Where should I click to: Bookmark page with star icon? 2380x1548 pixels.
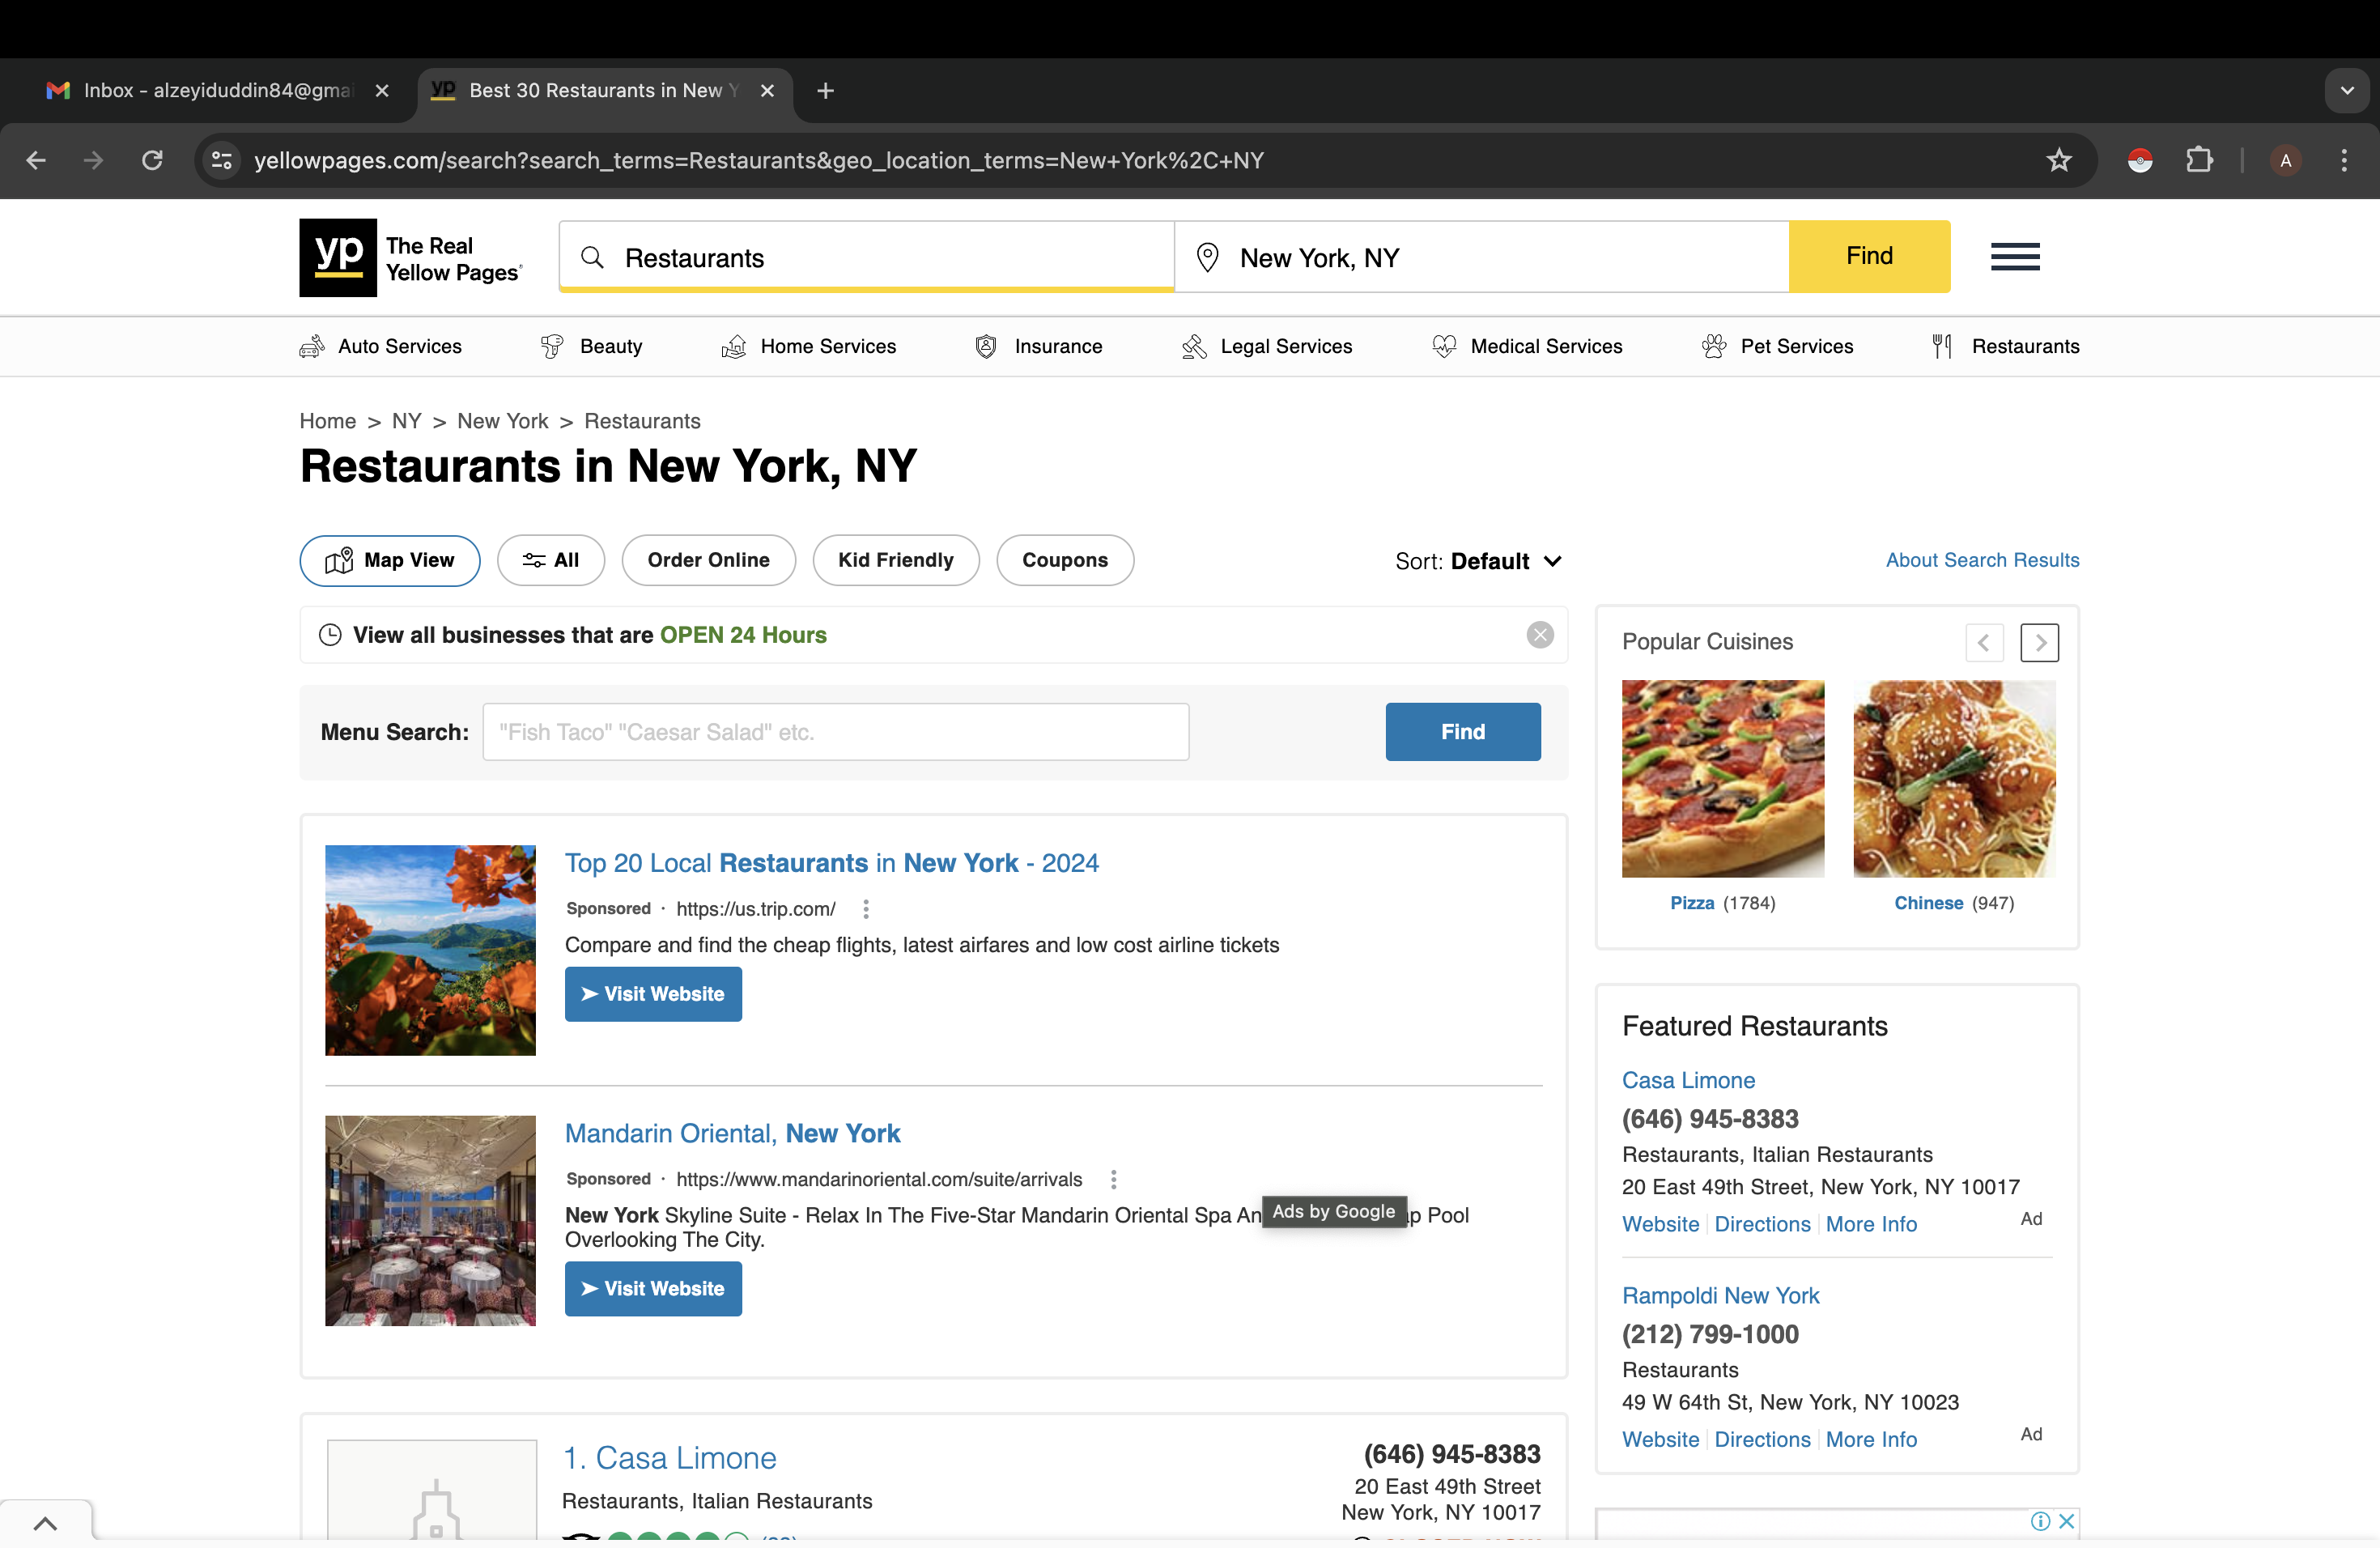click(x=2058, y=160)
